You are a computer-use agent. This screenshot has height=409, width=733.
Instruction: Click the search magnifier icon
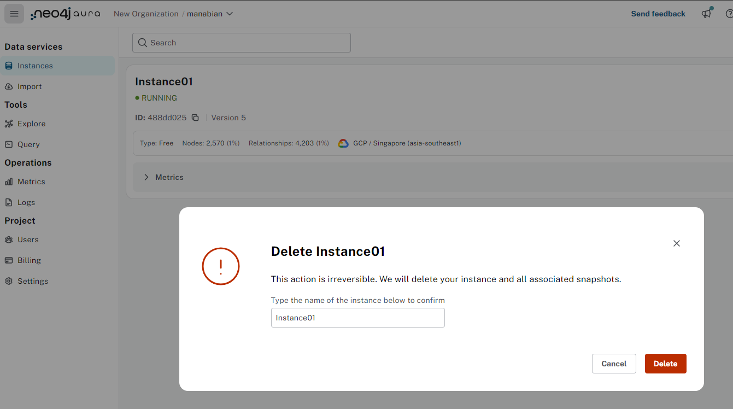pyautogui.click(x=143, y=43)
